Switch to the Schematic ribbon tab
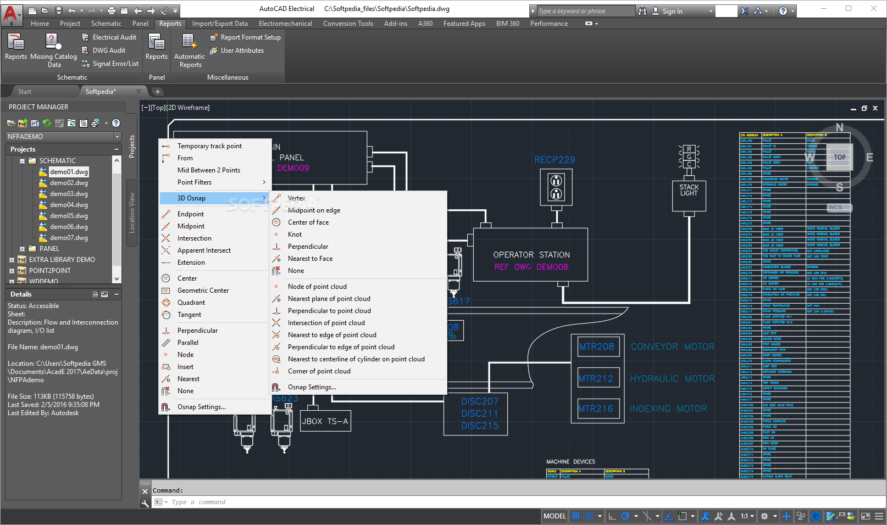This screenshot has height=525, width=887. (x=106, y=24)
